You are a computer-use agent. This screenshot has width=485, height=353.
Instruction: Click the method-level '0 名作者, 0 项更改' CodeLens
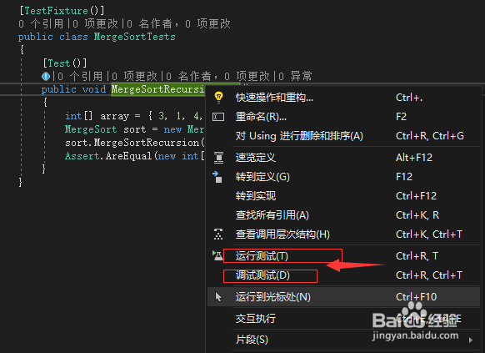click(x=217, y=76)
